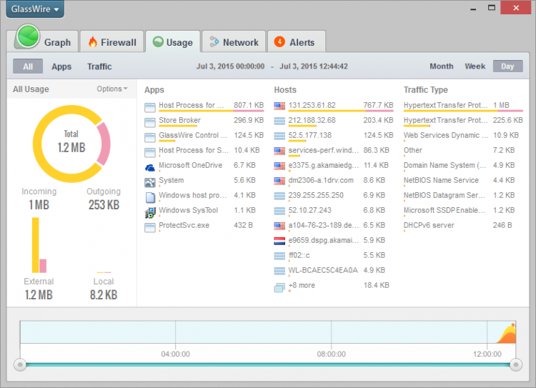Click the Netherlands flag beside e9659.dspg.akamai
This screenshot has height=388, width=536.
[x=279, y=241]
